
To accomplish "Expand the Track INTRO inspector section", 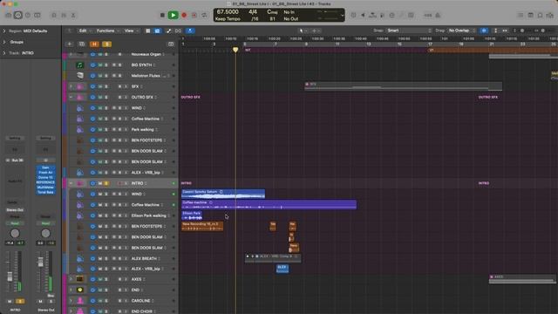I will (4, 53).
